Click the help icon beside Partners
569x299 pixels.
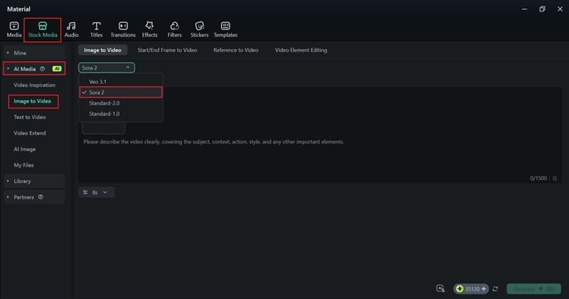(x=41, y=197)
